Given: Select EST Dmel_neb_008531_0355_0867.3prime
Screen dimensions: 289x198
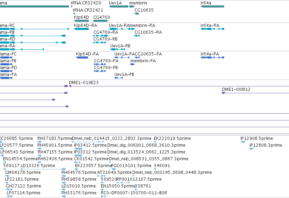Looking at the screenshot, I should [x=110, y=162].
